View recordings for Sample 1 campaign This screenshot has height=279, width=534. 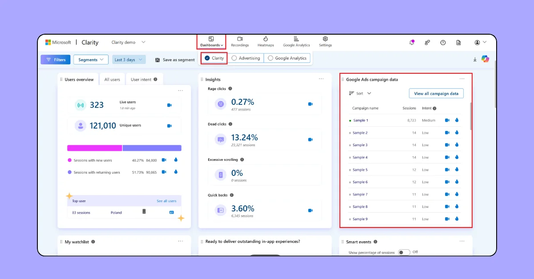pyautogui.click(x=447, y=120)
